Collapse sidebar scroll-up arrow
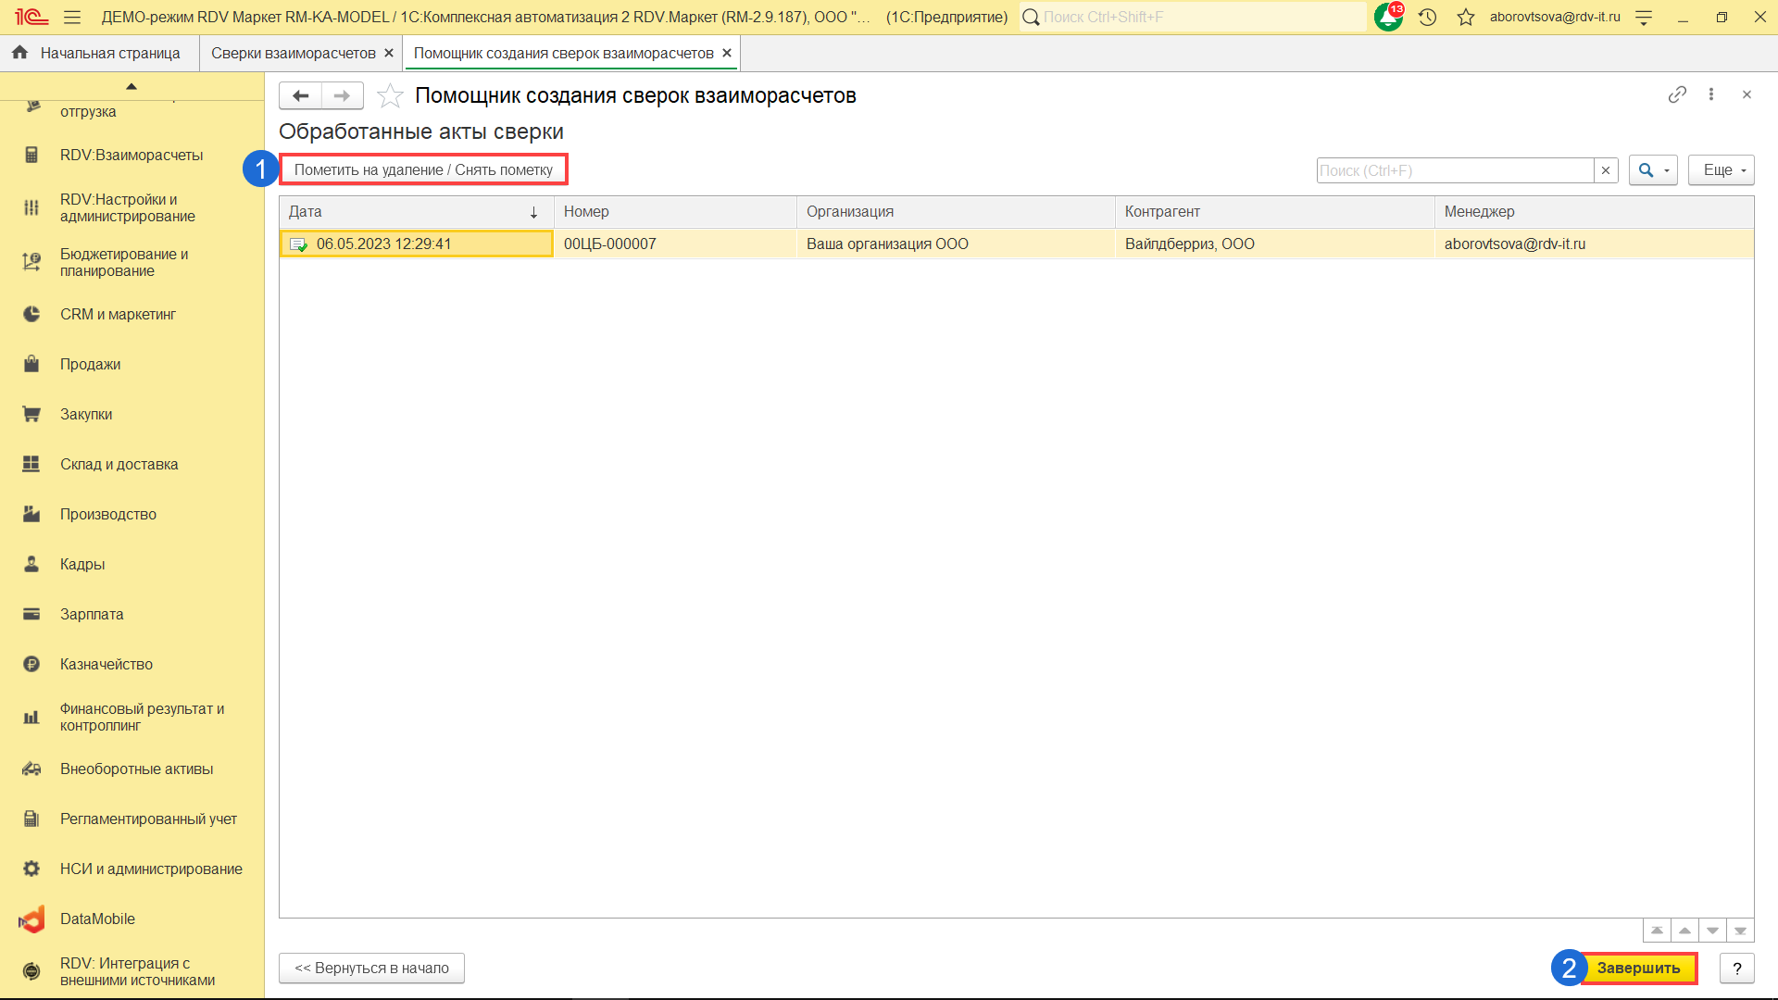The image size is (1778, 1000). coord(131,86)
